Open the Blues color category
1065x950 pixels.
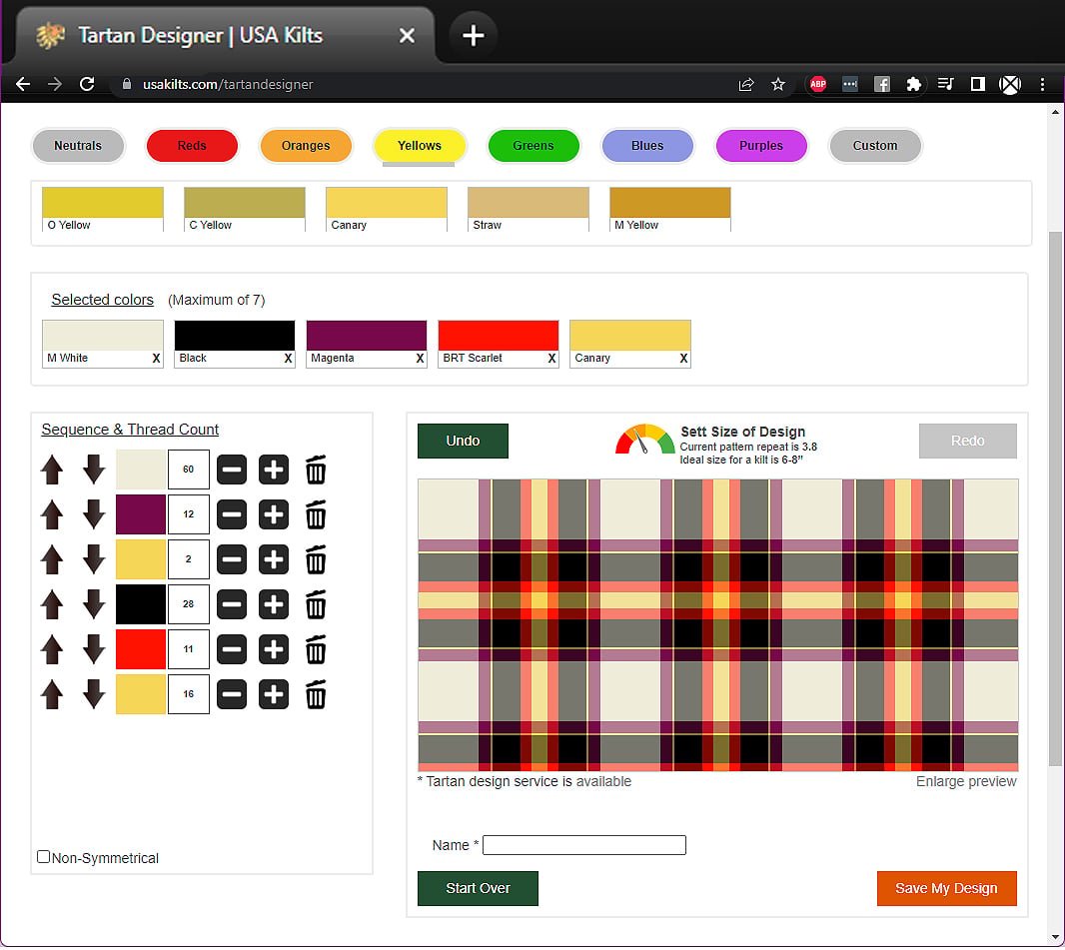[x=647, y=145]
